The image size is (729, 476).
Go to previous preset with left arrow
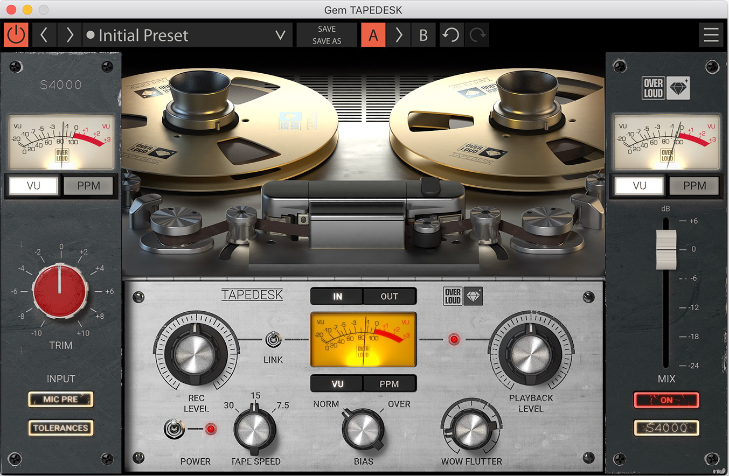[x=44, y=35]
